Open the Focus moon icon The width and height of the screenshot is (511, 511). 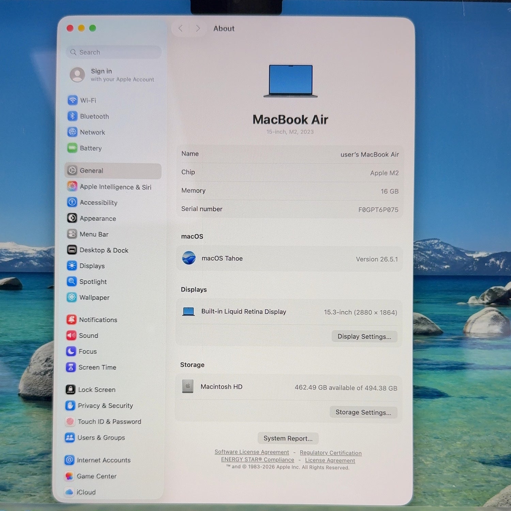click(x=71, y=351)
